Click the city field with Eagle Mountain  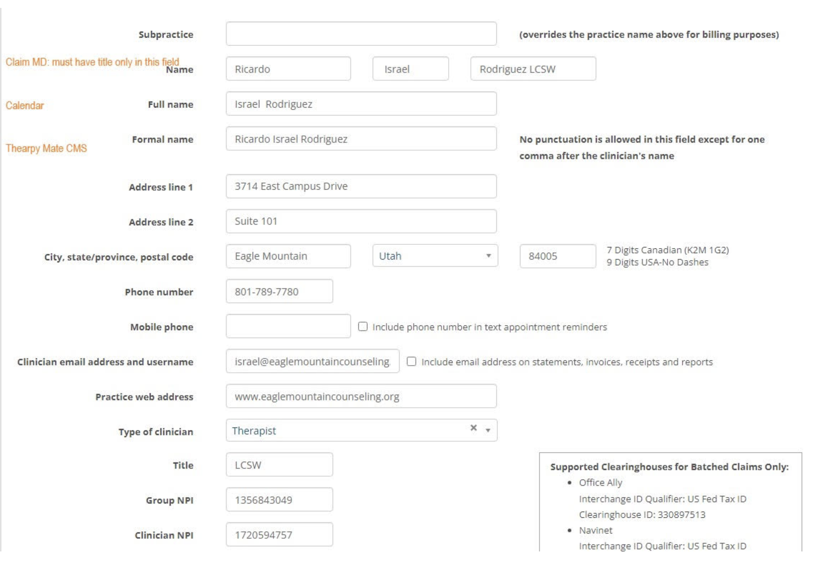point(288,256)
